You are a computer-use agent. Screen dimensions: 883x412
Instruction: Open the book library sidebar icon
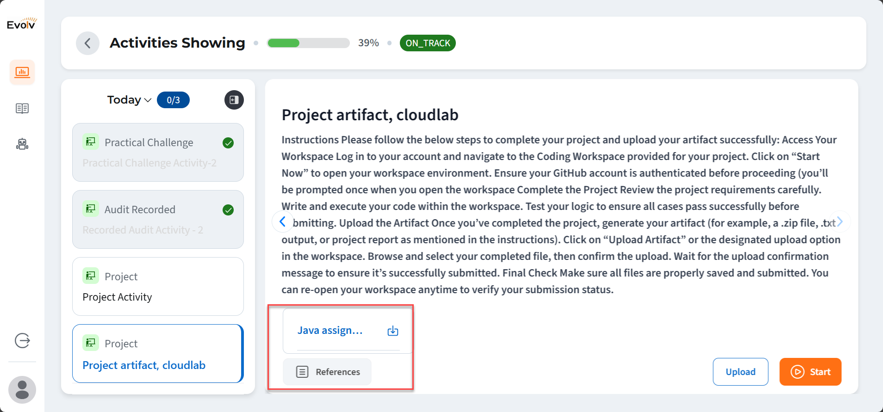click(22, 108)
